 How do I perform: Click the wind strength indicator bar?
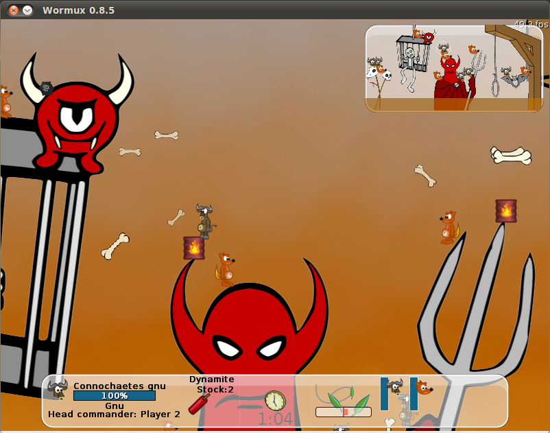click(344, 412)
